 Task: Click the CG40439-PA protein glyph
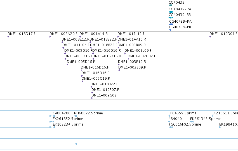[x=171, y=24]
